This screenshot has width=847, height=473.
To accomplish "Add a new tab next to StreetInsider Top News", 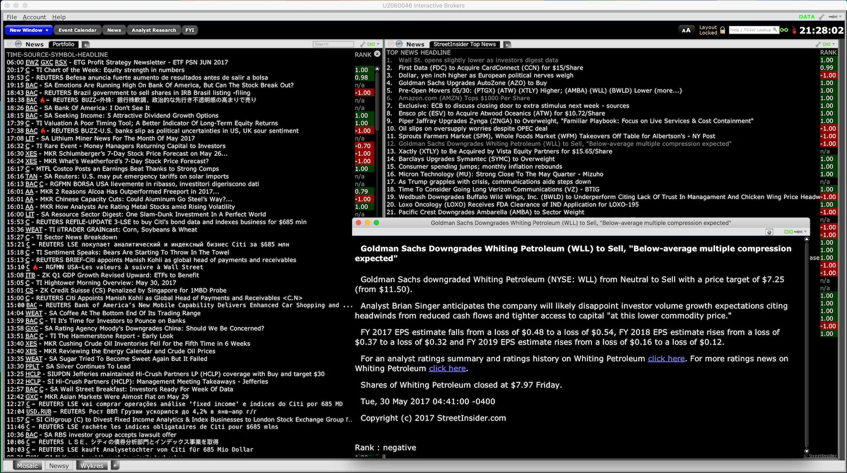I will (x=507, y=45).
